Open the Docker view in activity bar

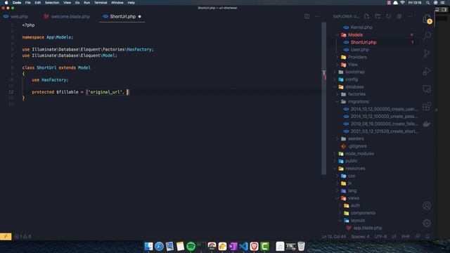coord(427,124)
